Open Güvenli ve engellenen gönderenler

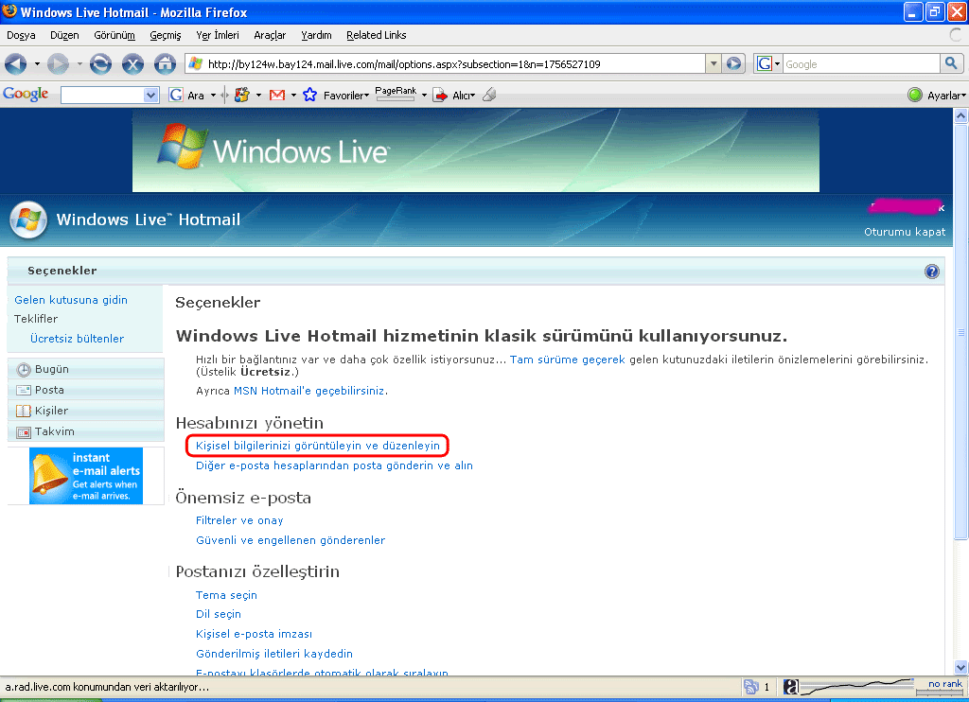(291, 540)
